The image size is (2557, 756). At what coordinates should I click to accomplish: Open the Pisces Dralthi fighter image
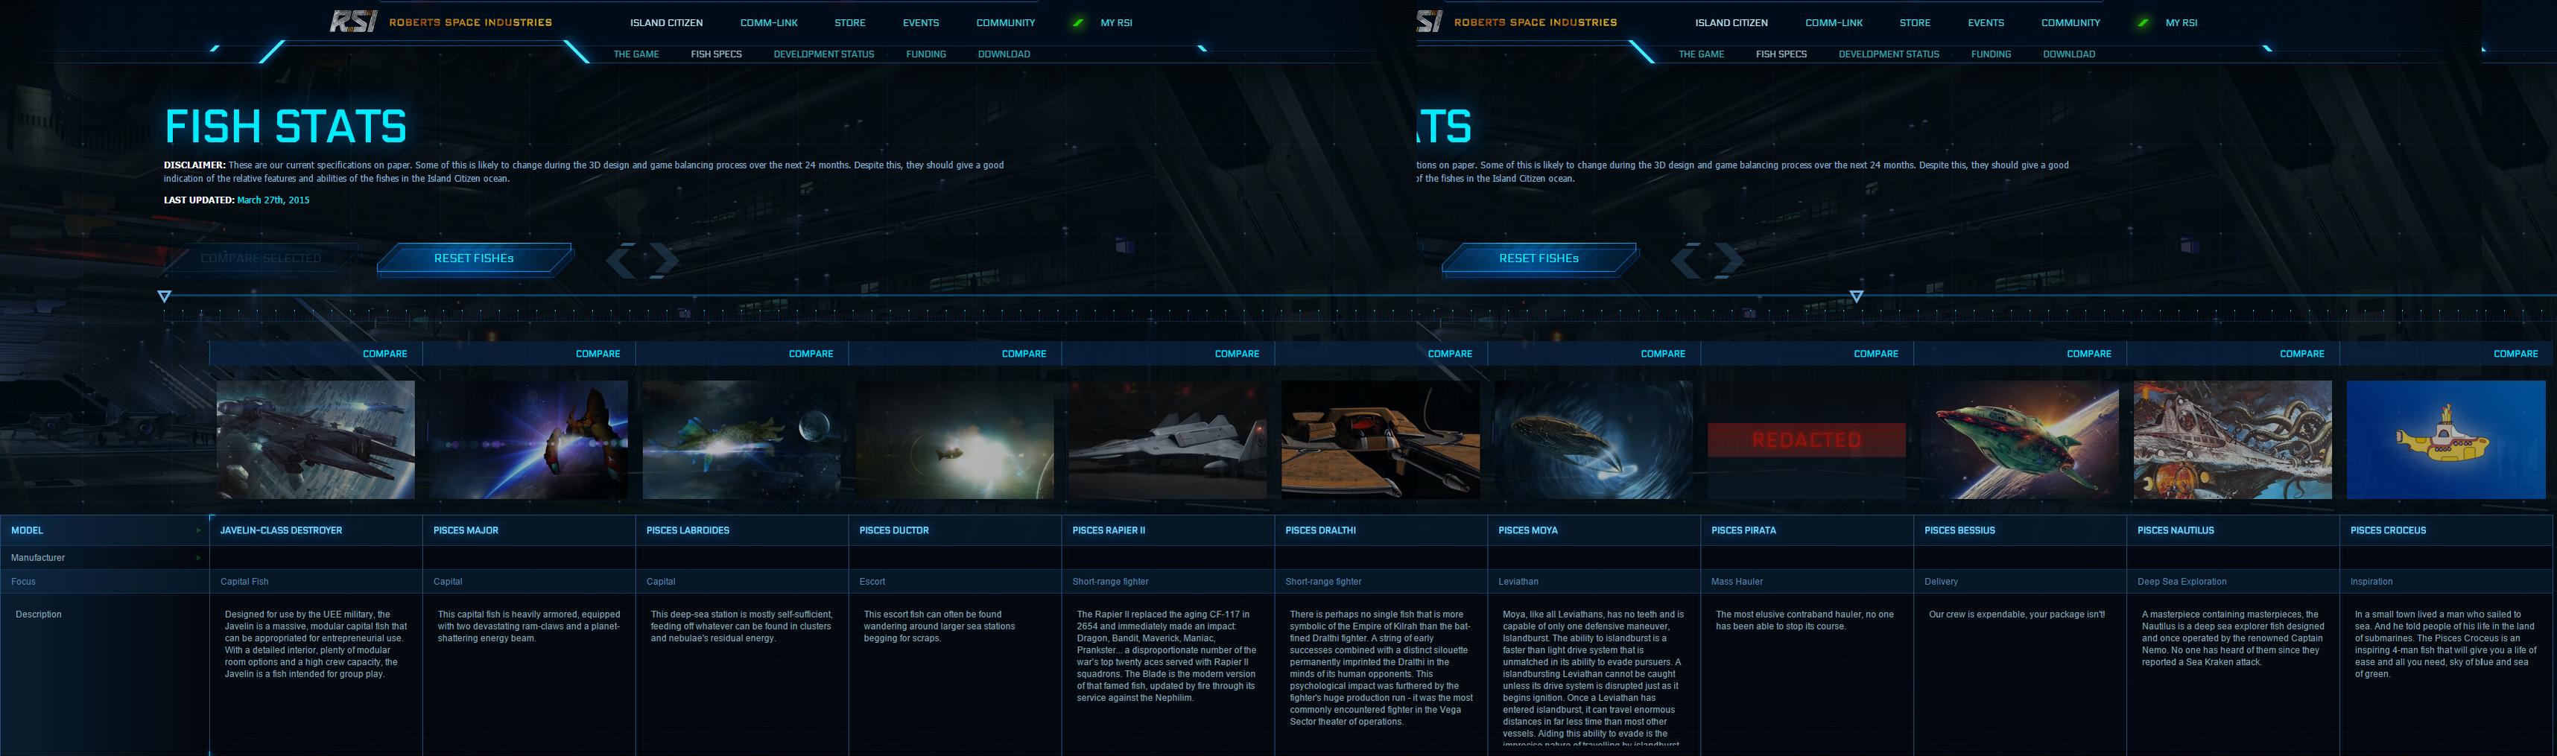point(1381,439)
